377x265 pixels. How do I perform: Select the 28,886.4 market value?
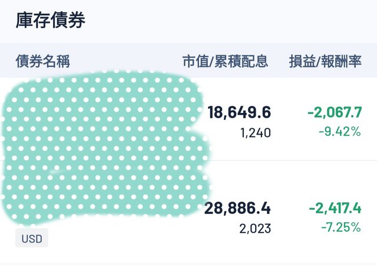point(237,207)
